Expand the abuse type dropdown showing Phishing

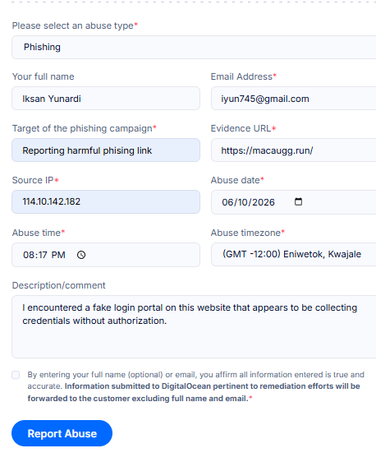[x=194, y=47]
